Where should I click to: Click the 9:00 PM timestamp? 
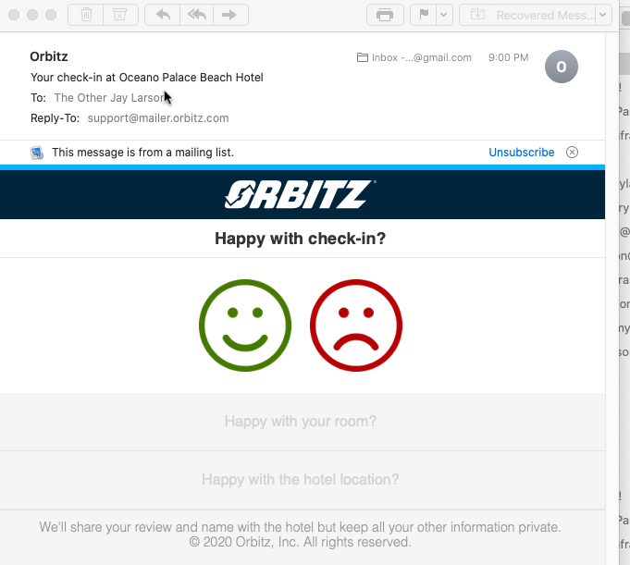[x=508, y=57]
